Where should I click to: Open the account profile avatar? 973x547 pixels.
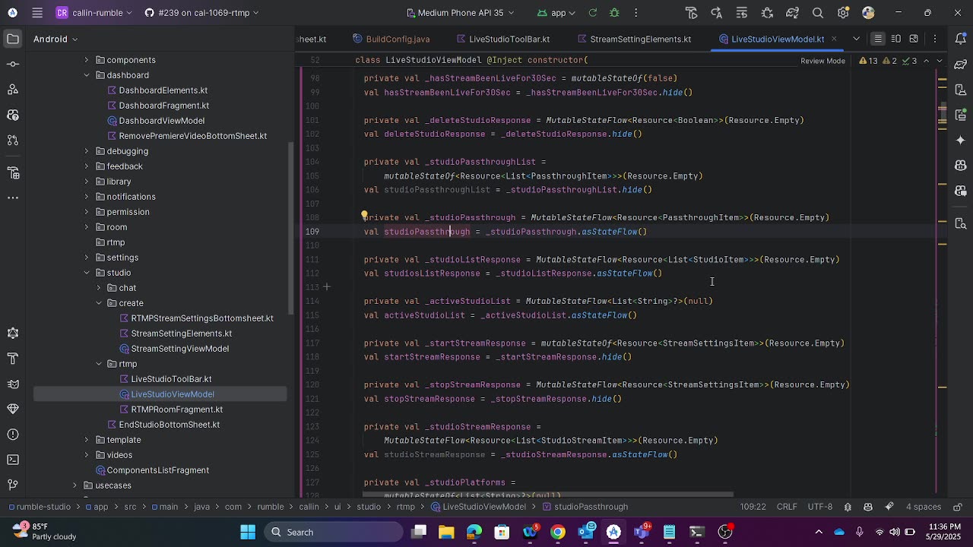click(x=868, y=13)
